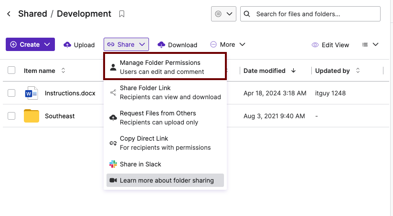Viewport: 393px width, 216px height.
Task: Click the share nodes icon in menu
Action: click(113, 93)
